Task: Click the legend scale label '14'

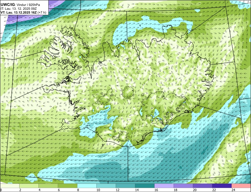Action: [137, 190]
